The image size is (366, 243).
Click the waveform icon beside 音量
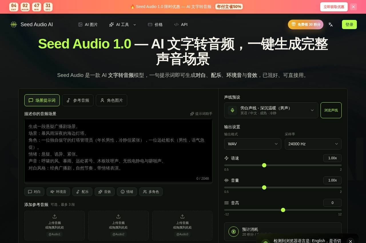(226, 180)
